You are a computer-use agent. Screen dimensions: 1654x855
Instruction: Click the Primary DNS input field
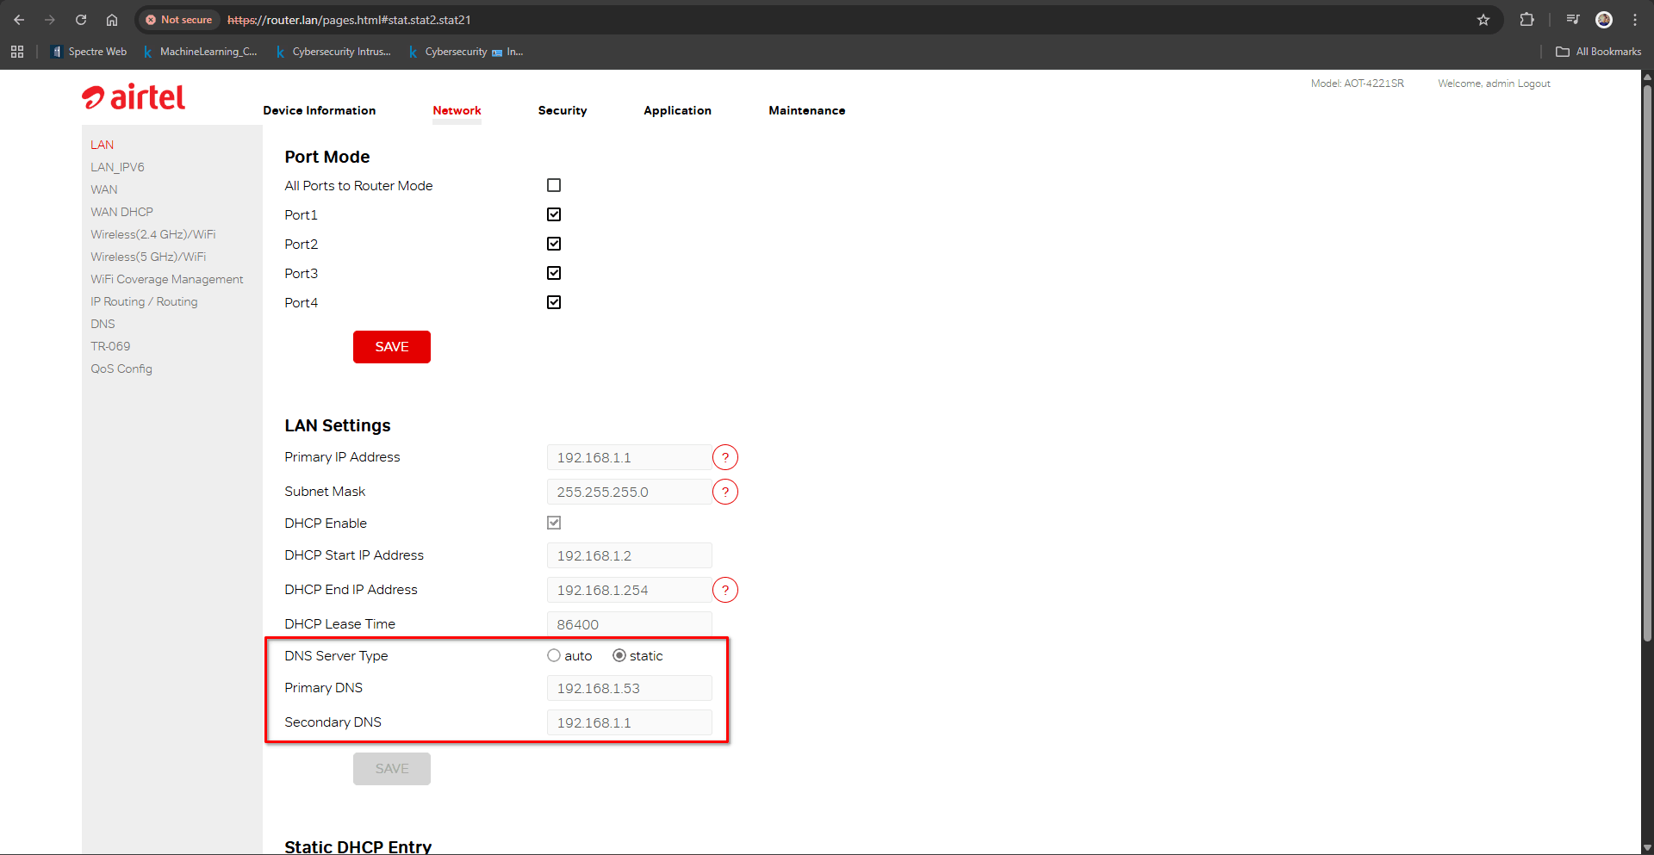point(629,687)
